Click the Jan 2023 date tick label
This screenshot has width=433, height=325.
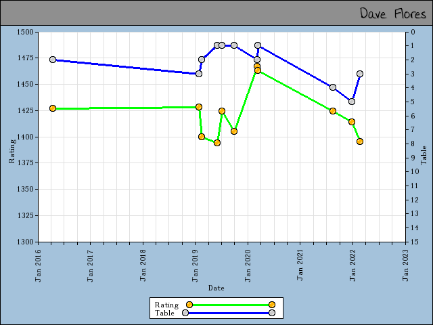pos(406,264)
